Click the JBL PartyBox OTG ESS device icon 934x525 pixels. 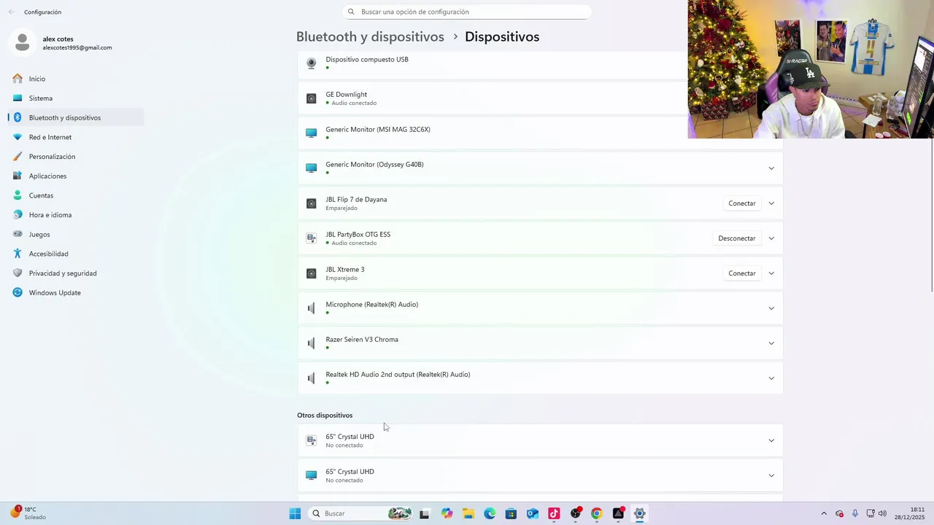point(312,238)
